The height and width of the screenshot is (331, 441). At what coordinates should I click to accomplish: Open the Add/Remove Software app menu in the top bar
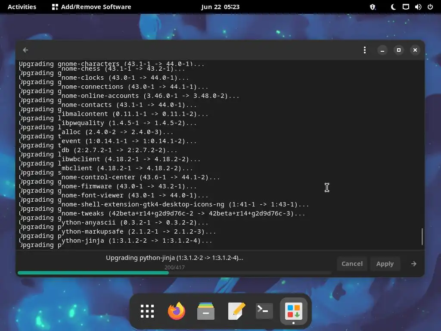92,7
